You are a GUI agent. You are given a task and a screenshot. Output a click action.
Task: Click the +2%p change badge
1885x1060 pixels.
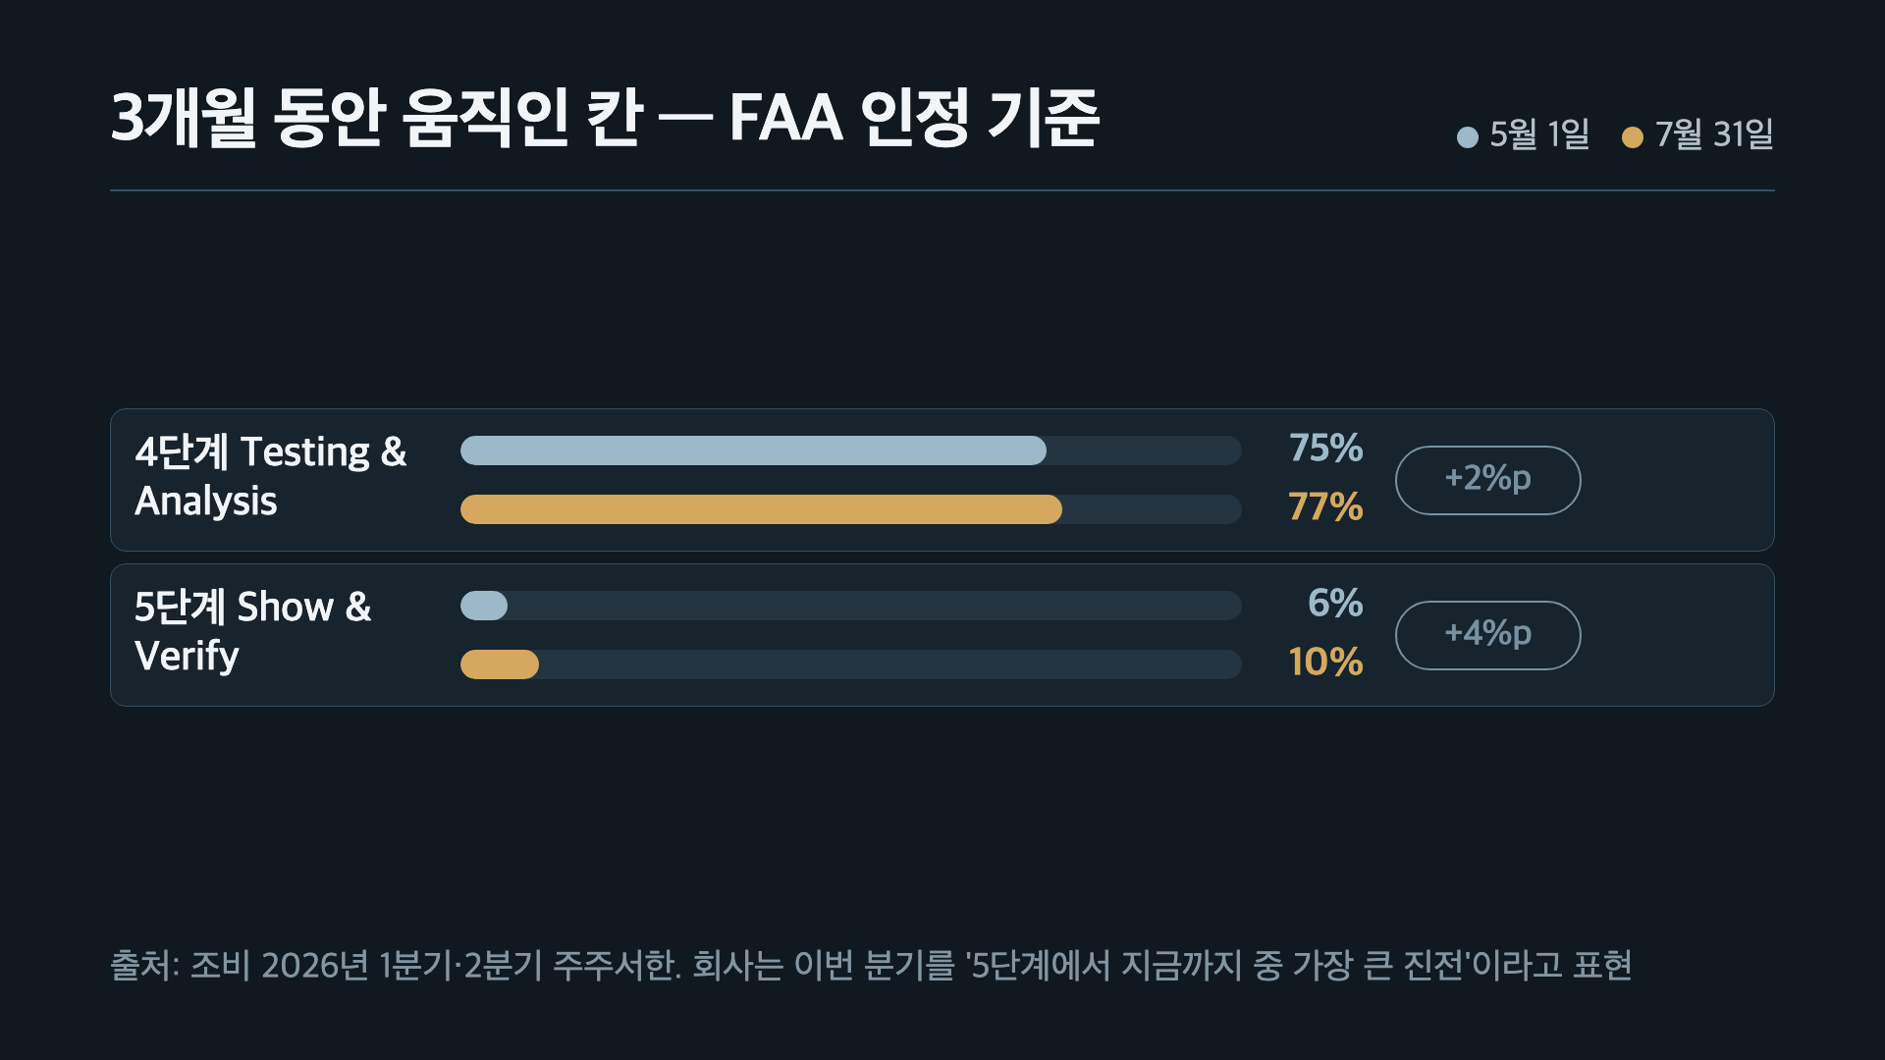[1487, 480]
